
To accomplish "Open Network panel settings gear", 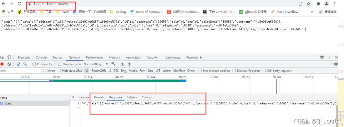I will tap(336, 64).
